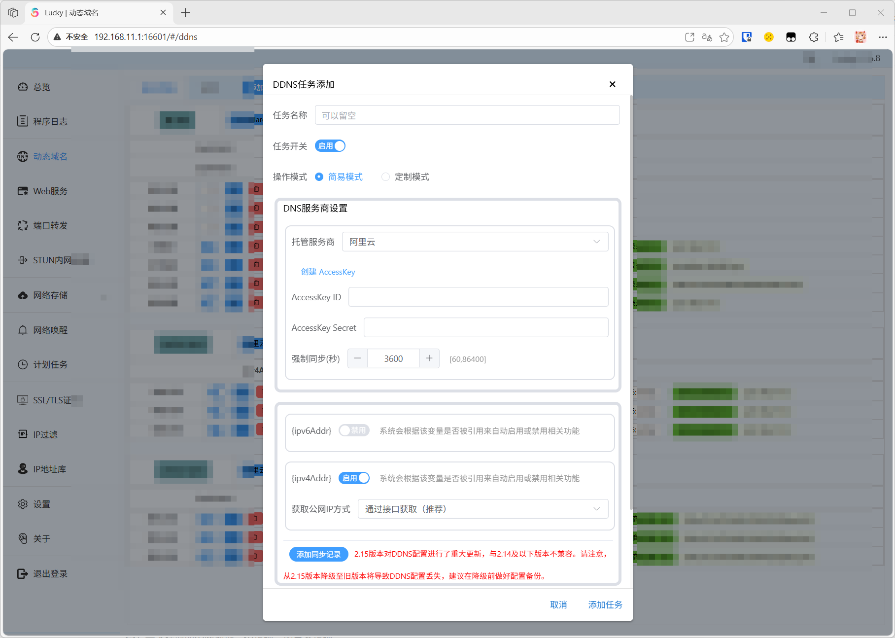Viewport: 895px width, 638px height.
Task: Close the DDNS任务添加 dialog with X
Action: pyautogui.click(x=612, y=84)
